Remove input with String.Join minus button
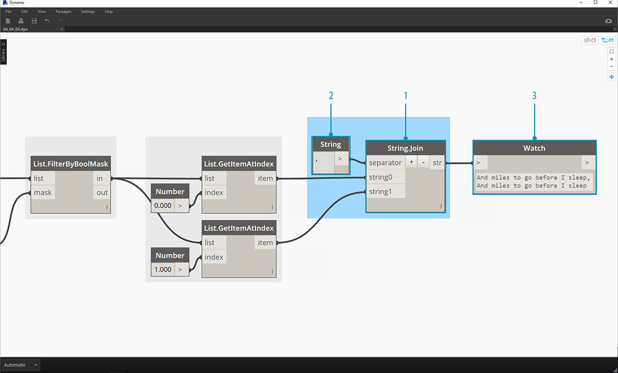618x373 pixels. (423, 163)
